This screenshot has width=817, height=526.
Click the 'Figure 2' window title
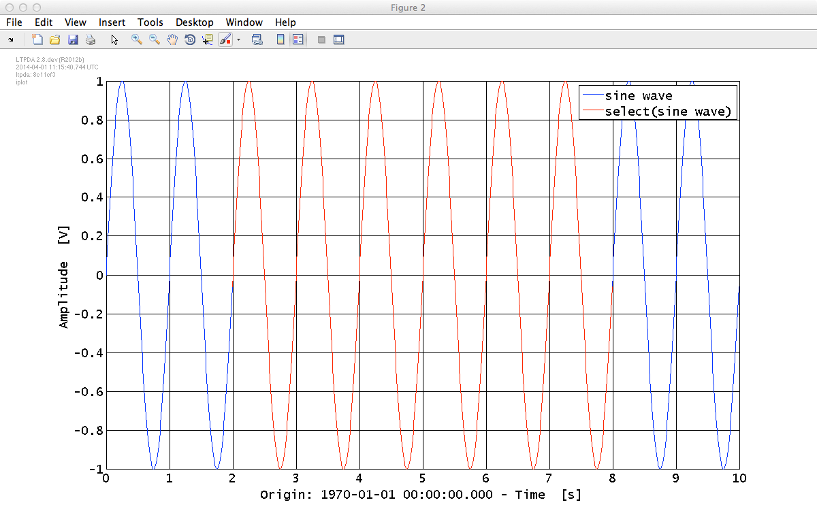[408, 7]
